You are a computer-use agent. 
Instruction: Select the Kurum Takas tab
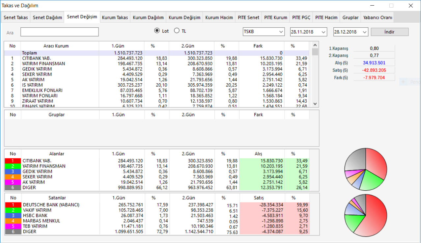click(x=115, y=18)
